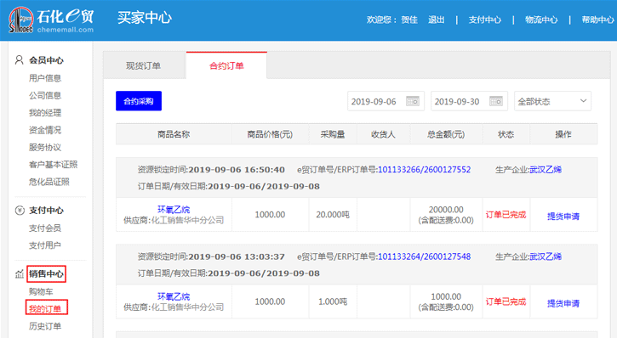Click the 2019-09-06 start date field

coord(386,101)
